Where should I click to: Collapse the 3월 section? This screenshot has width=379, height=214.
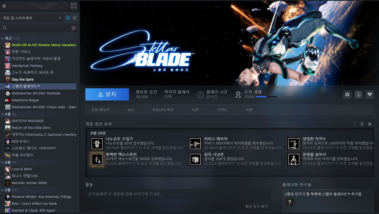pyautogui.click(x=2, y=190)
